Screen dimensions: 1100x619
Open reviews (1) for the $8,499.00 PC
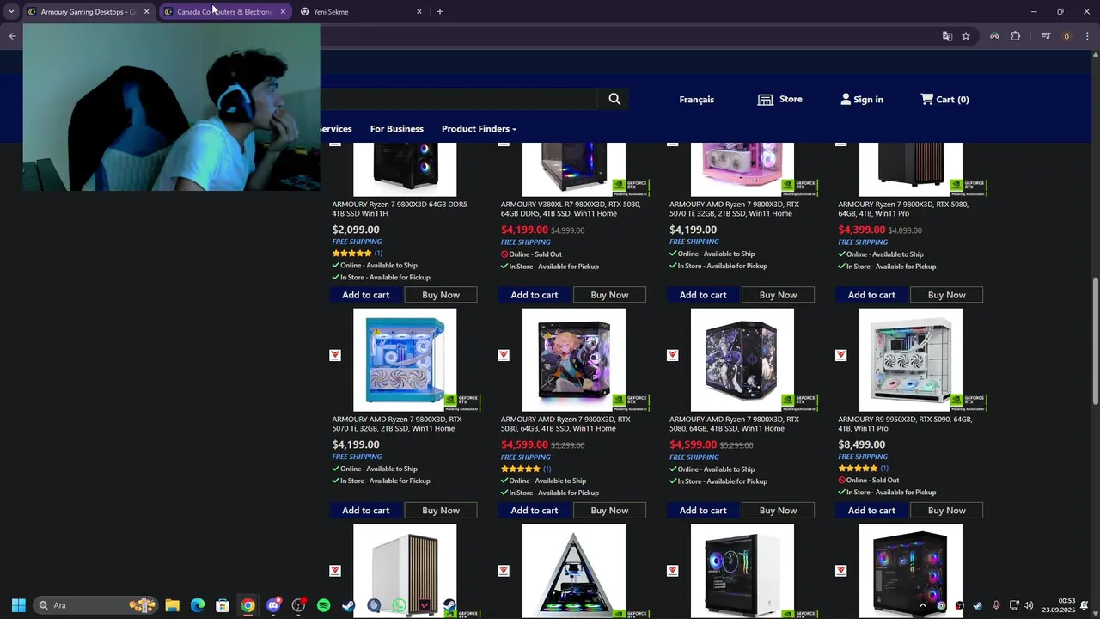coord(884,469)
